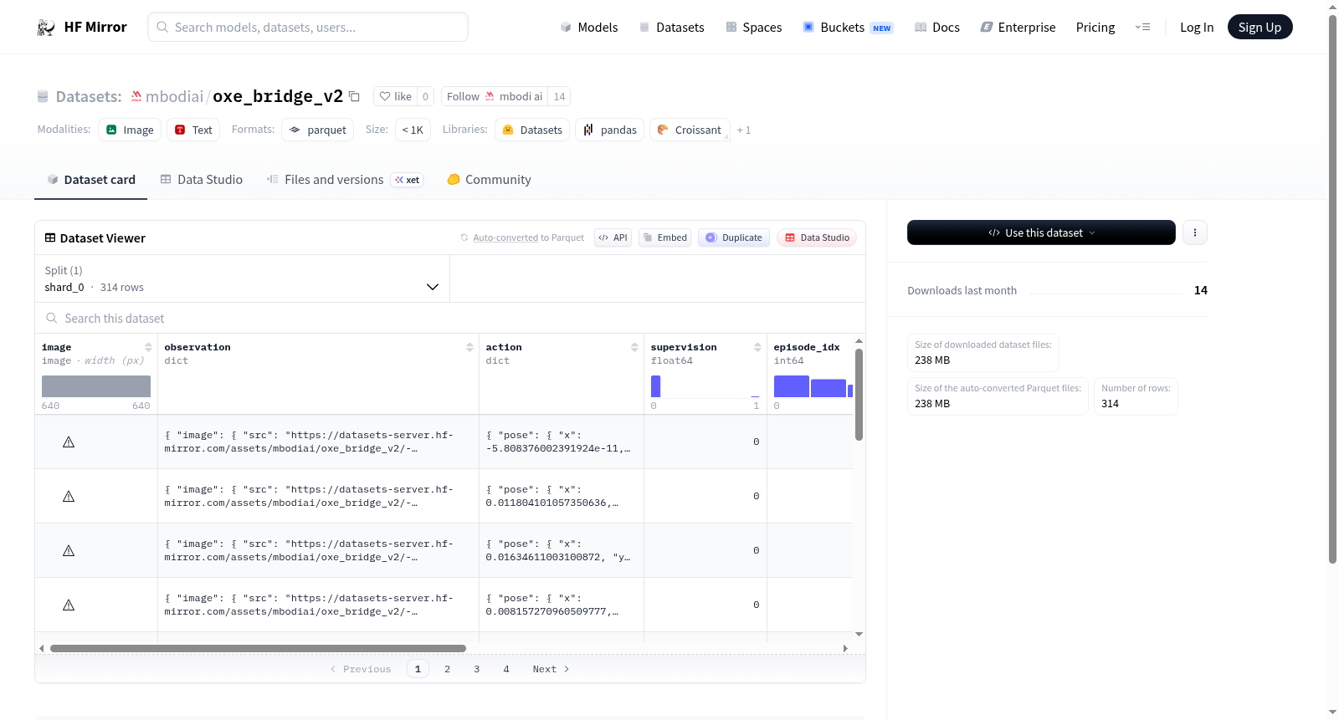Like the dataset with the heart button
Screen dimensions: 1339x720
395,96
